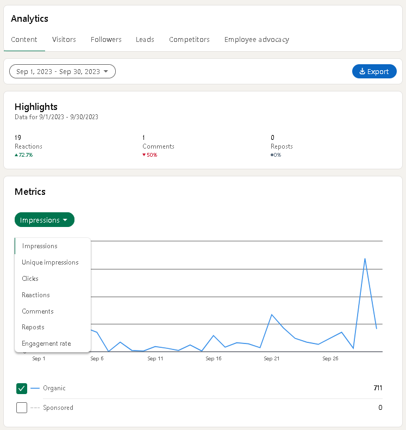This screenshot has height=430, width=406.
Task: Click the 'Data for 9/1/2023 - 9/30/2023' text
Action: pyautogui.click(x=57, y=117)
